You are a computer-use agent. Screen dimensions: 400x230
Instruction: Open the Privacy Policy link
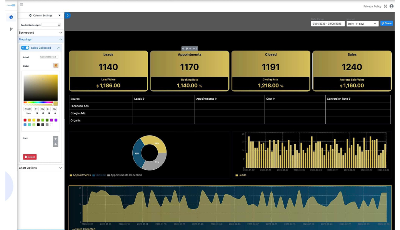(372, 7)
